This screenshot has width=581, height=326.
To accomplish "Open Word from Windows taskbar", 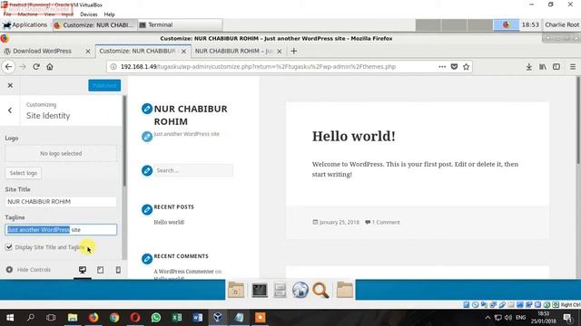I will click(x=198, y=318).
